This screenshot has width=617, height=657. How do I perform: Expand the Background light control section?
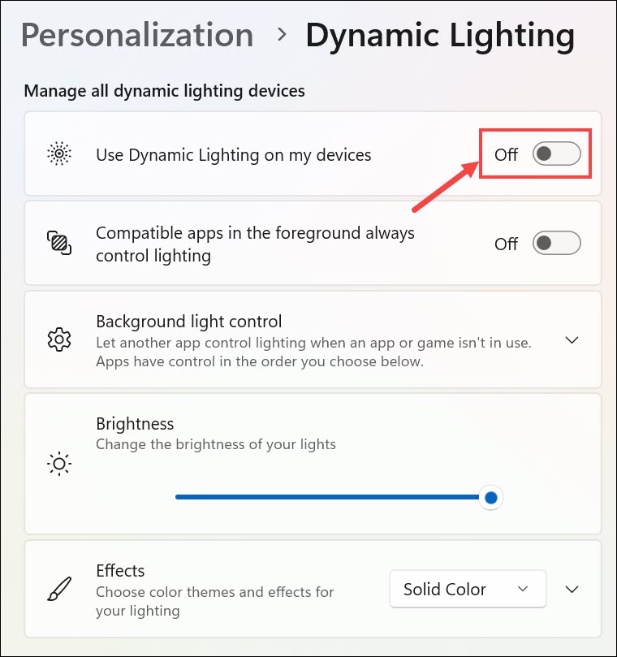pos(572,340)
